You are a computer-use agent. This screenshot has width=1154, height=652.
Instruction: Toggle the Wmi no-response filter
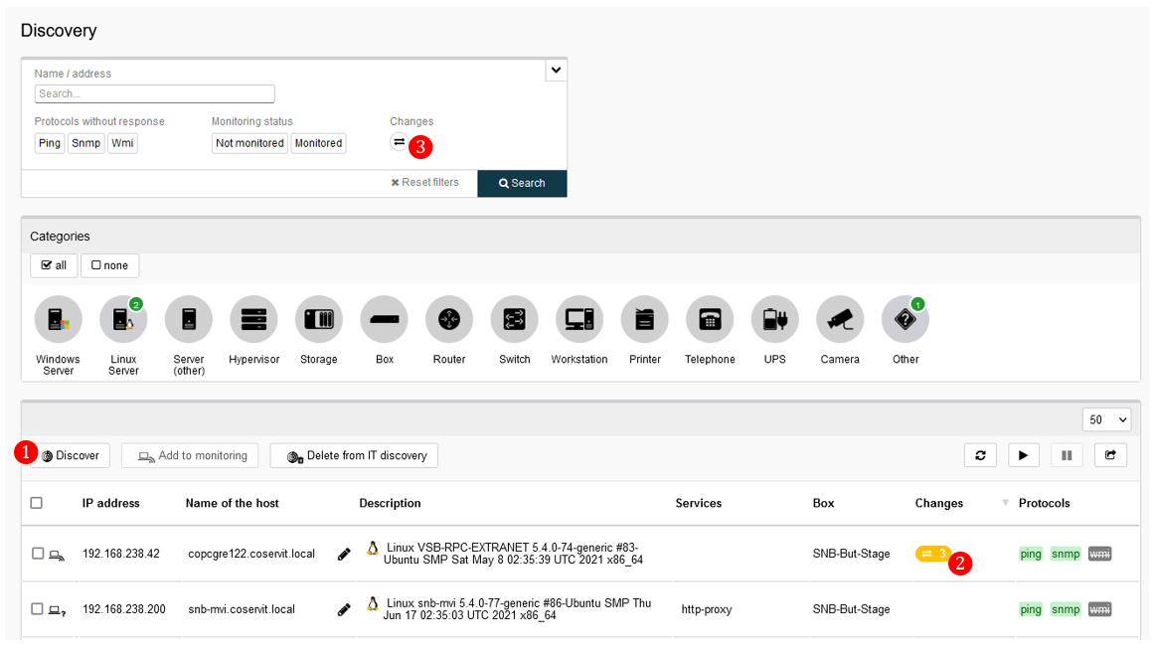pos(123,143)
